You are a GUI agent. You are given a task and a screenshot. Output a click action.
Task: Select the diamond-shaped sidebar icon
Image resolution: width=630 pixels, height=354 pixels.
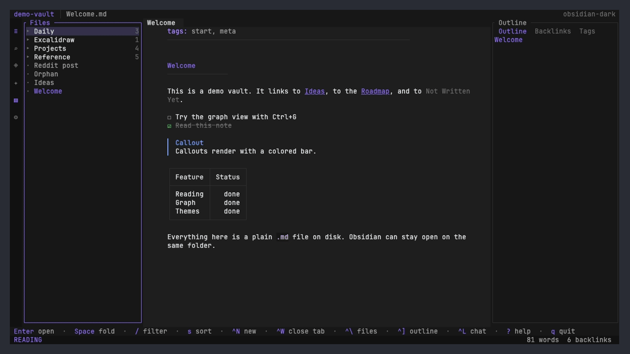[x=16, y=65]
